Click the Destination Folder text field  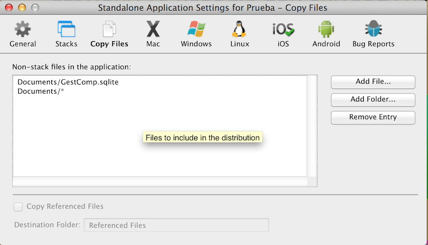[177, 225]
